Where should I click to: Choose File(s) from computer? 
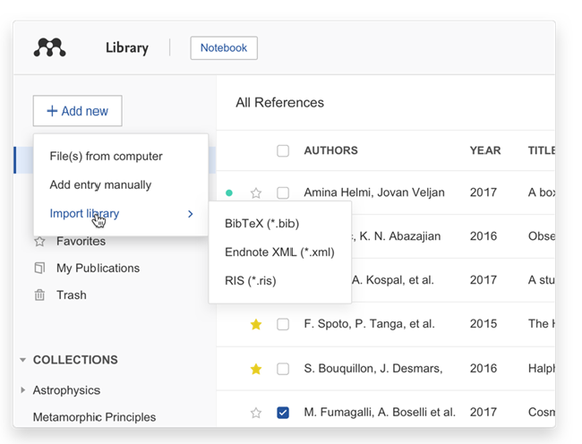click(x=106, y=156)
